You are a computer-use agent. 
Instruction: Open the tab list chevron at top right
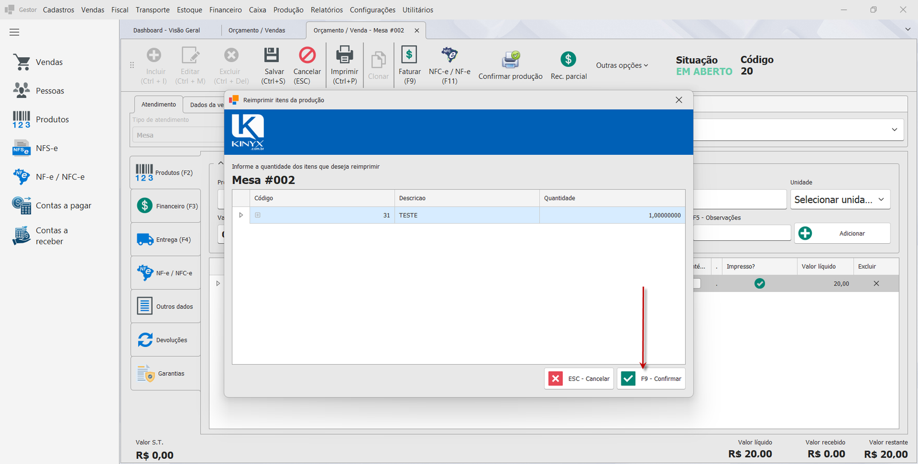point(908,29)
